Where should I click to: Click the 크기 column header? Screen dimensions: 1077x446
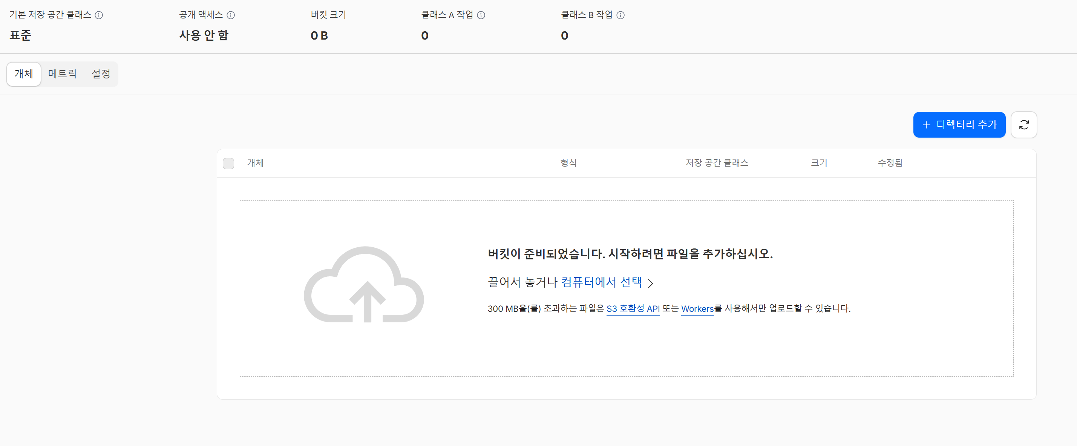[x=819, y=162]
